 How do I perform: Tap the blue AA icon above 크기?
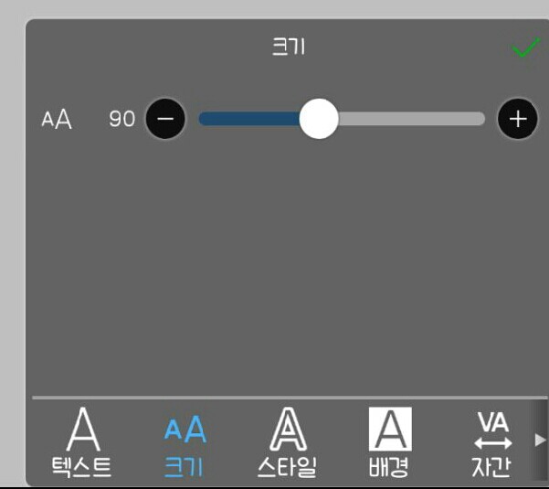tap(185, 430)
